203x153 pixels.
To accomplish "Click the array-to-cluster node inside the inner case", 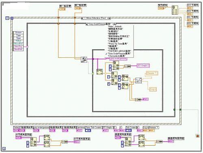I will 99,72.
